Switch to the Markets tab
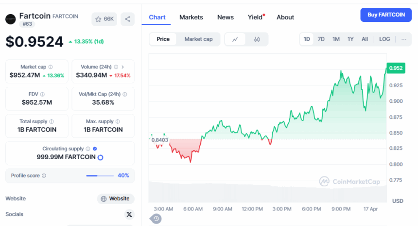 (191, 17)
